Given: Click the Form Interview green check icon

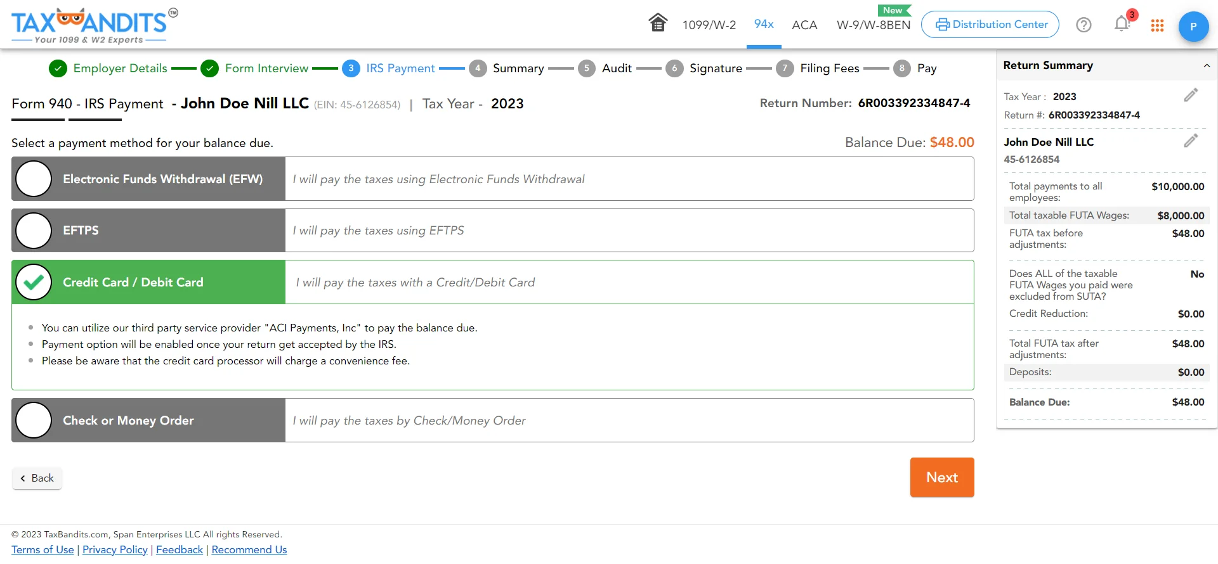Looking at the screenshot, I should (x=209, y=68).
